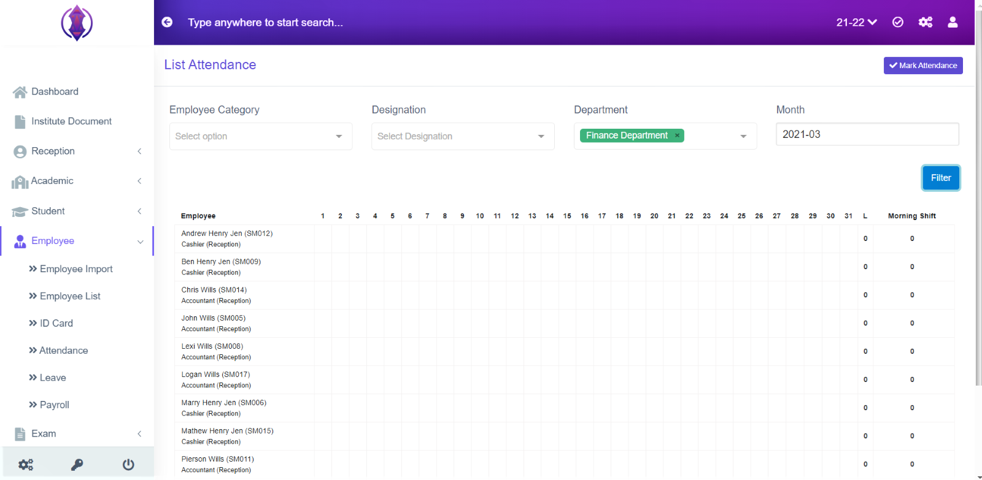This screenshot has height=480, width=982.
Task: Click the Dashboard home icon
Action: (x=20, y=92)
